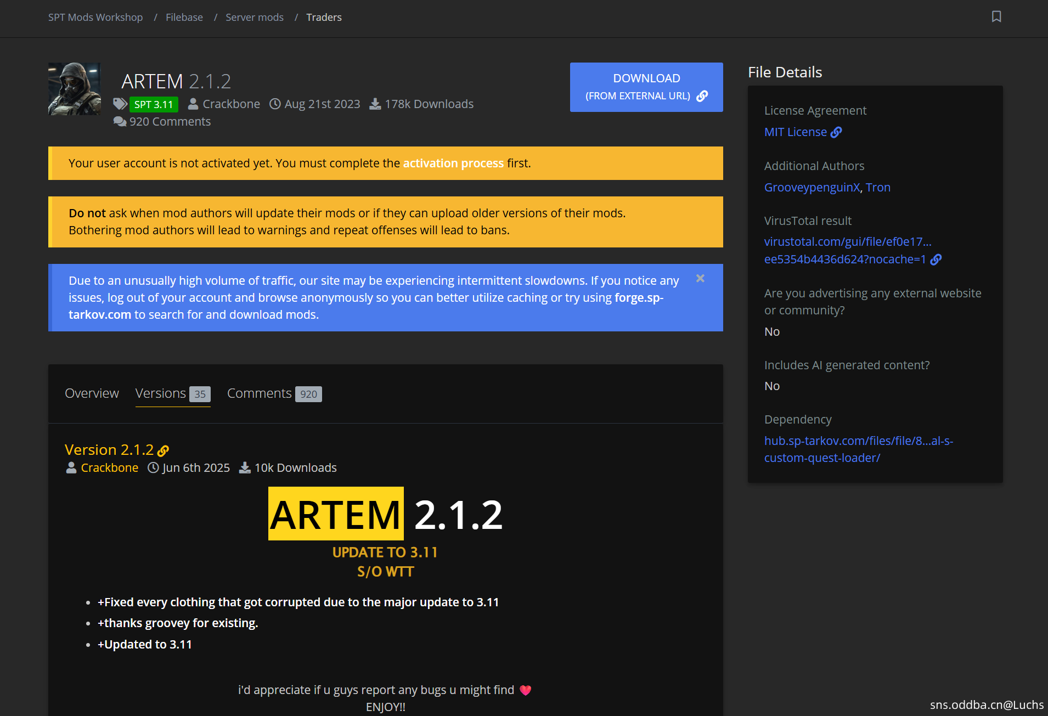1048x716 pixels.
Task: Click the link icon in the Download button
Action: pyautogui.click(x=702, y=96)
